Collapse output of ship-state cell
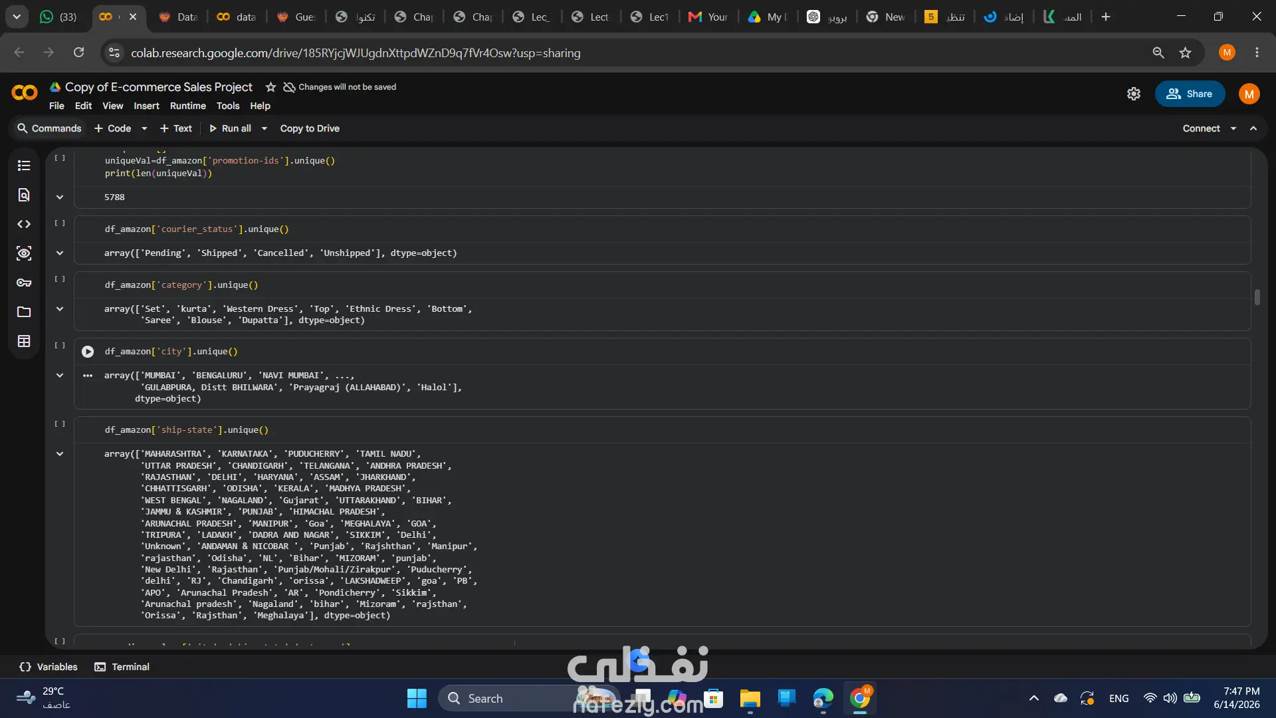This screenshot has width=1276, height=718. (60, 454)
